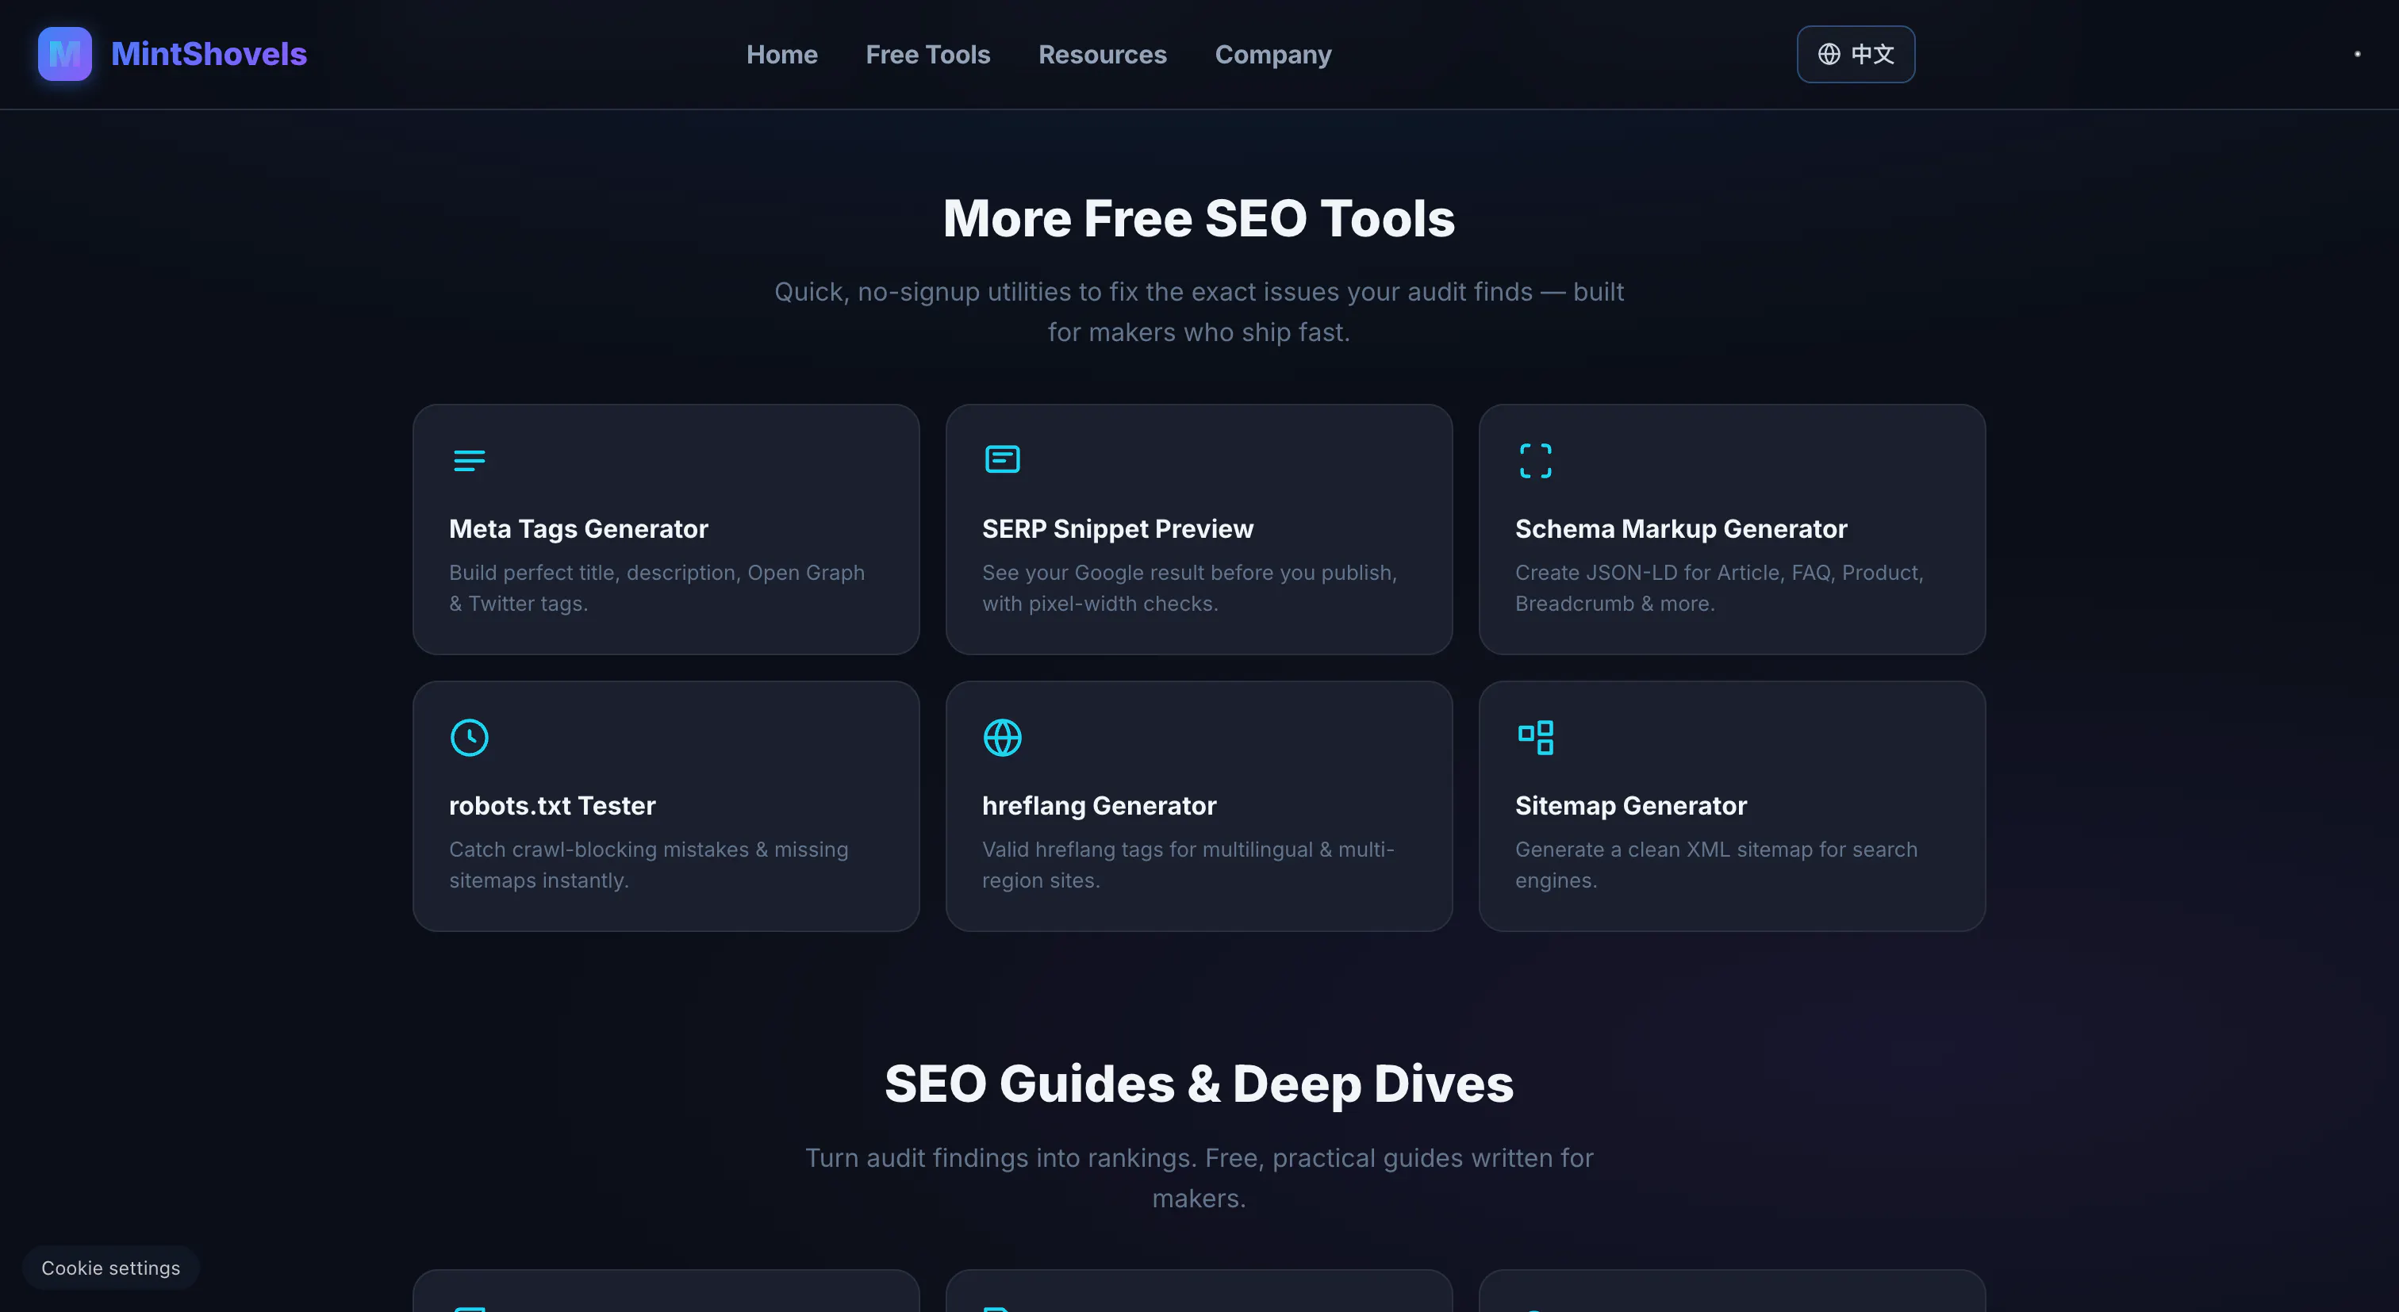This screenshot has height=1312, width=2399.
Task: Open the Company menu
Action: coord(1273,54)
